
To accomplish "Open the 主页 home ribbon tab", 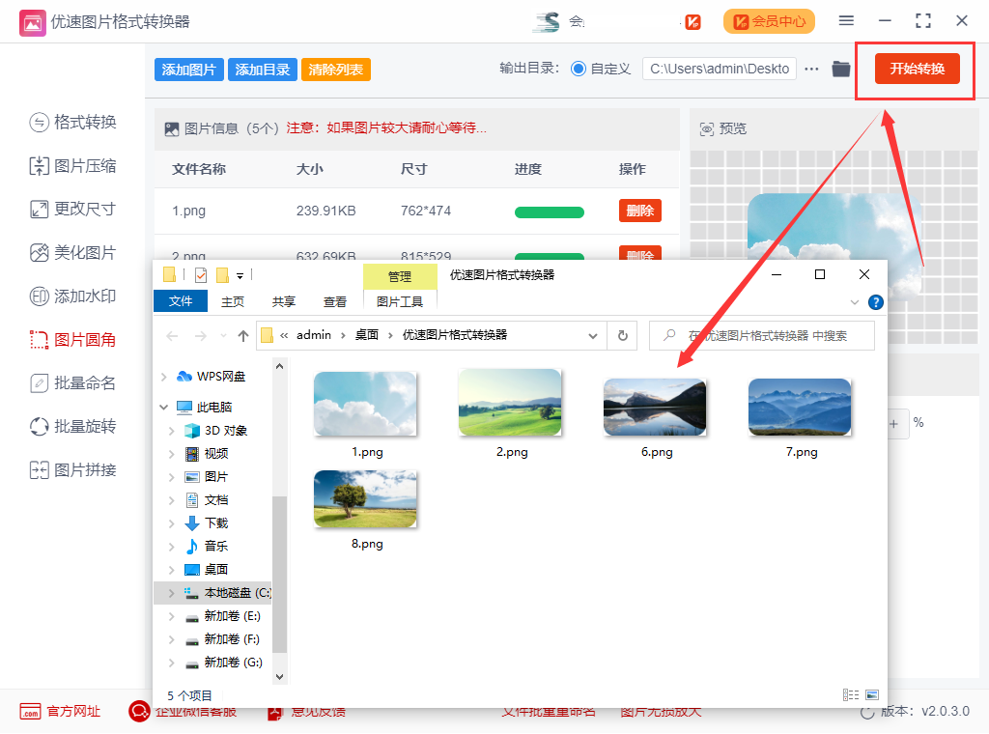I will (x=233, y=301).
